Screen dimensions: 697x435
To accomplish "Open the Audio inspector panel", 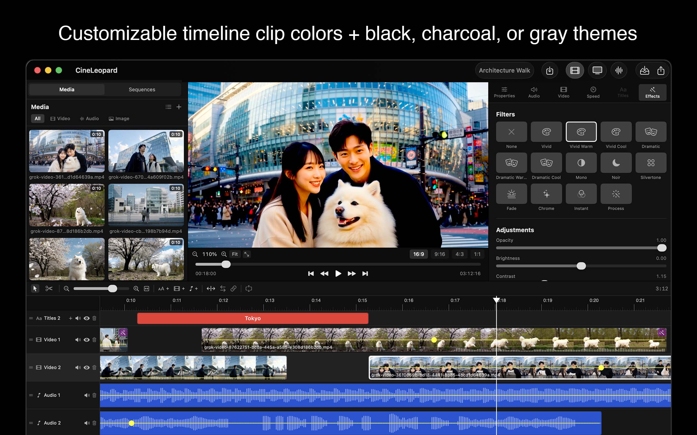I will click(534, 92).
